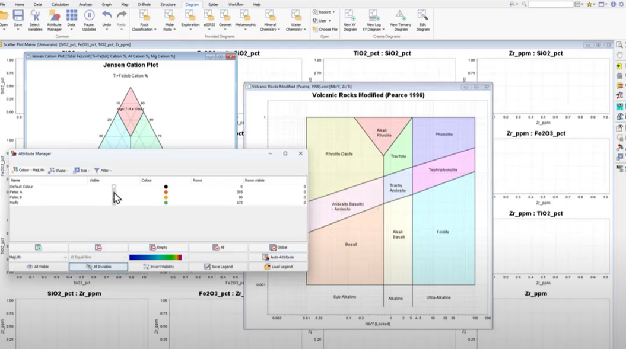Open Recent files submenu
The image size is (626, 349).
coord(324,12)
